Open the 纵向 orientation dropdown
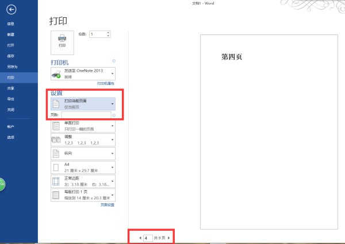Image resolution: width=345 pixels, height=244 pixels. tap(83, 153)
